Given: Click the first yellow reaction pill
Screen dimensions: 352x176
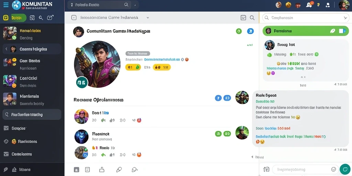Looking at the screenshot, I should coord(133,67).
